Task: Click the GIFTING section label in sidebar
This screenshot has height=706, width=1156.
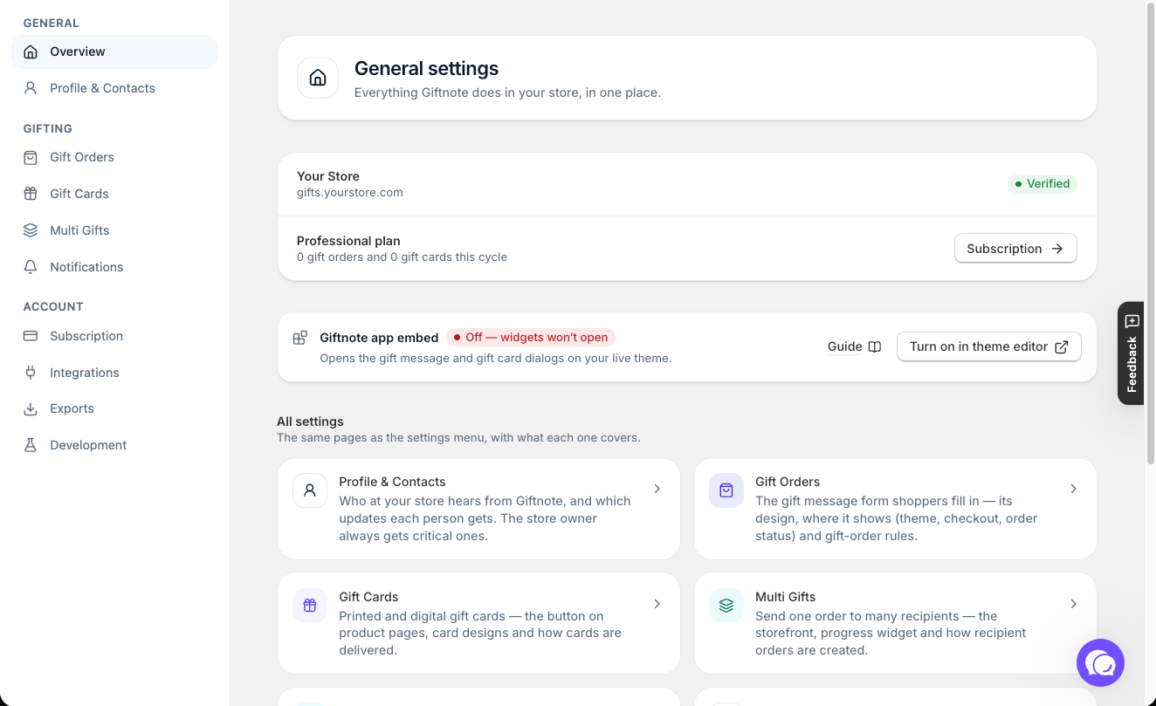Action: tap(48, 128)
